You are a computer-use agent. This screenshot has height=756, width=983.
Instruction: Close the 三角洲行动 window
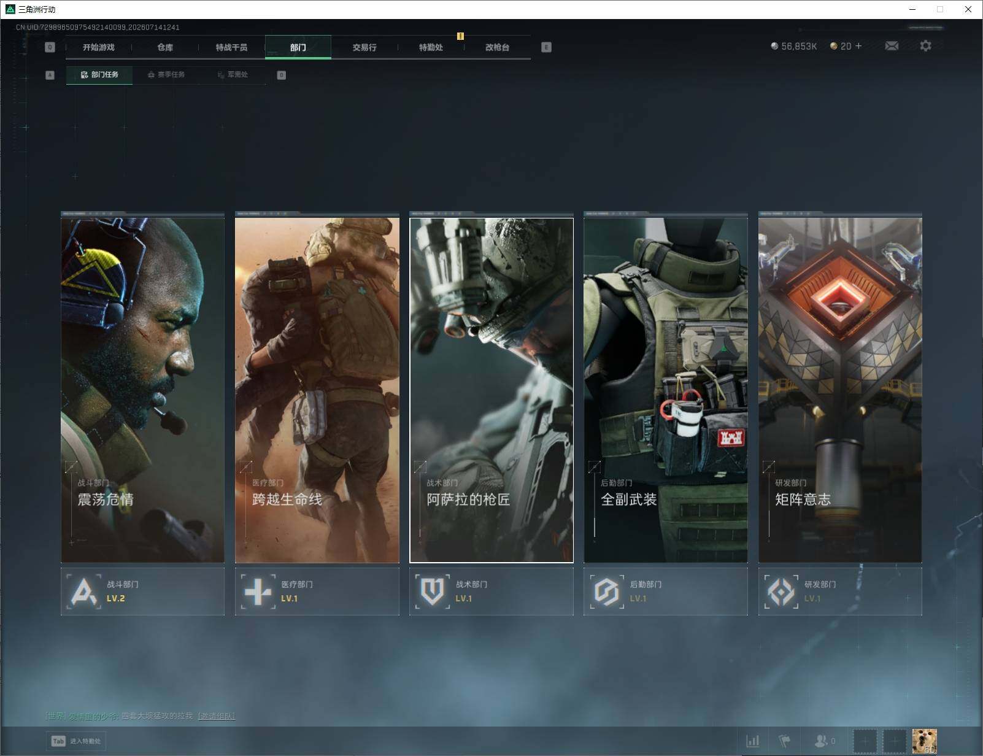click(x=968, y=9)
